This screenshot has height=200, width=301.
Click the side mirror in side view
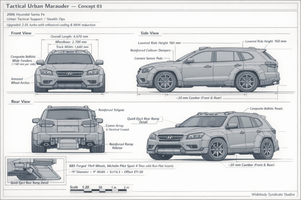coord(190,61)
